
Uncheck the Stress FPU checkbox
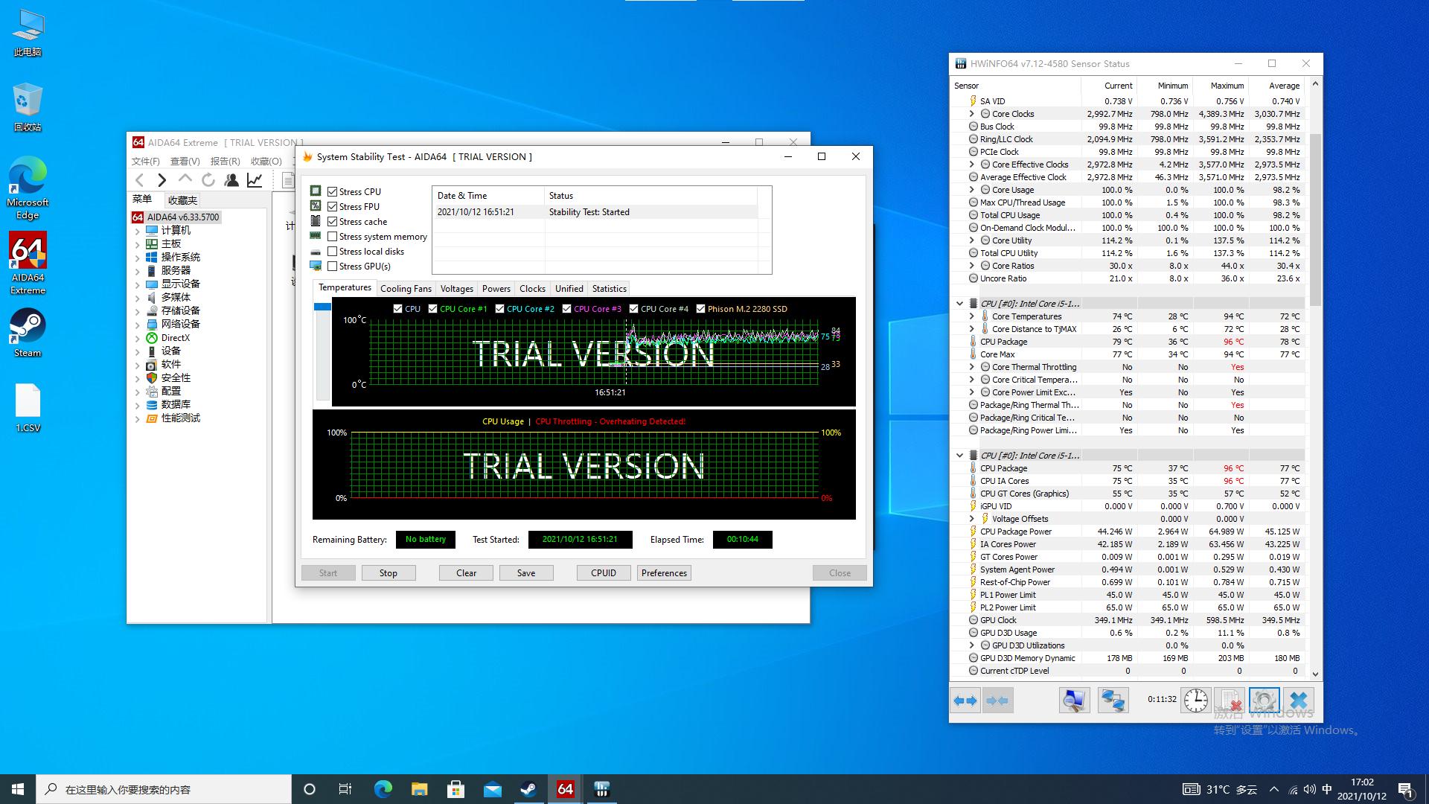(333, 207)
